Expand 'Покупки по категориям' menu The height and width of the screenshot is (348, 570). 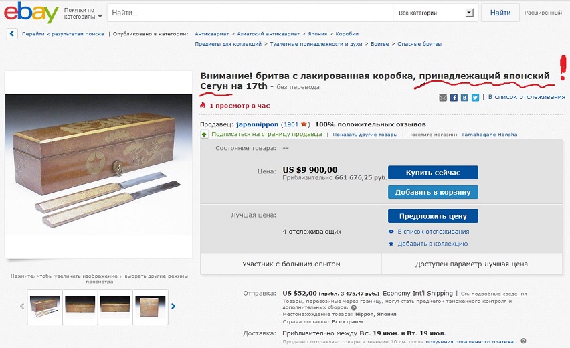coord(83,13)
